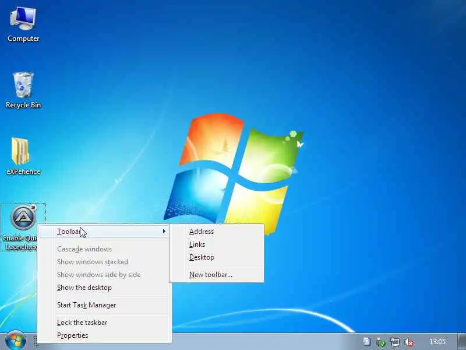The height and width of the screenshot is (350, 466).
Task: Click Show the desktop menu entry
Action: 104,288
